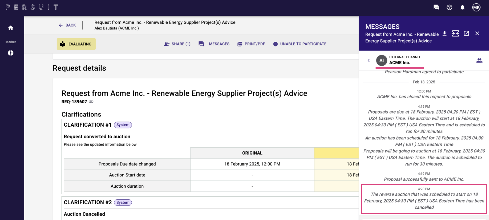Click 'Please see the updated information below' text
Screen dimensions: 489x220
(x=100, y=144)
